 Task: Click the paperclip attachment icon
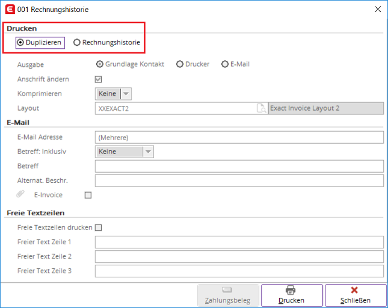(x=20, y=194)
